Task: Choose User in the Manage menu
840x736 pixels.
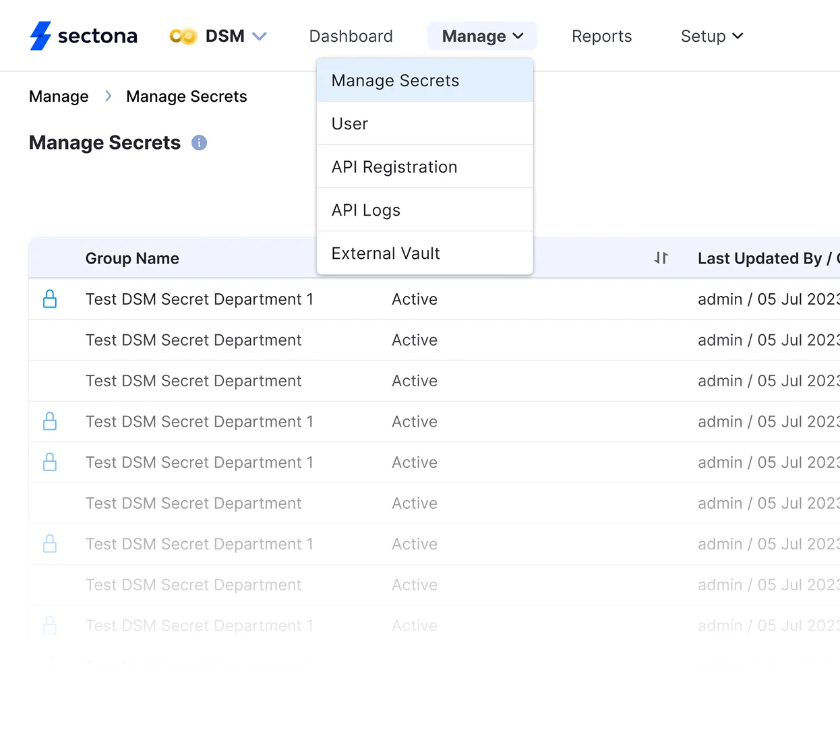Action: [350, 124]
